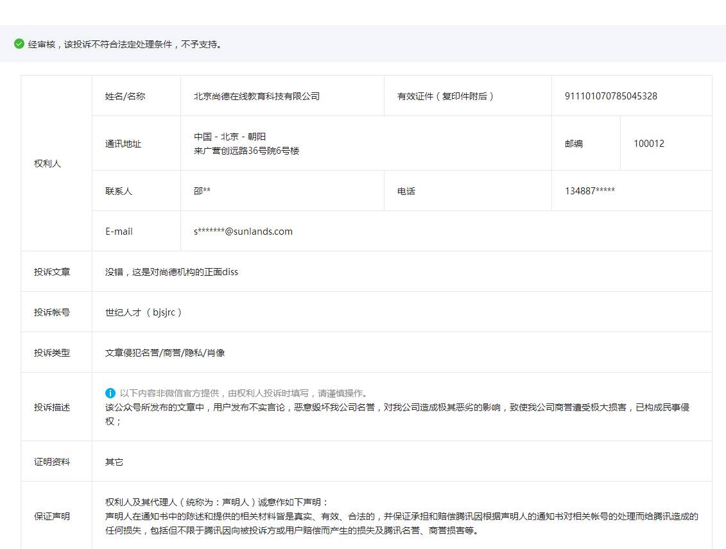Click the E-mail label
The height and width of the screenshot is (549, 726).
[119, 232]
